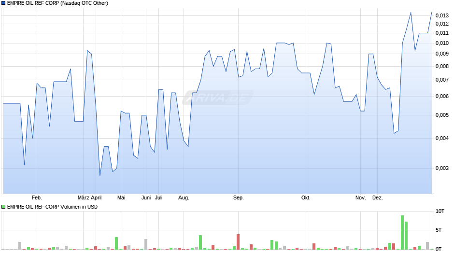The width and height of the screenshot is (454, 254).
Task: Click the 0,003 price label
Action: pos(442,168)
